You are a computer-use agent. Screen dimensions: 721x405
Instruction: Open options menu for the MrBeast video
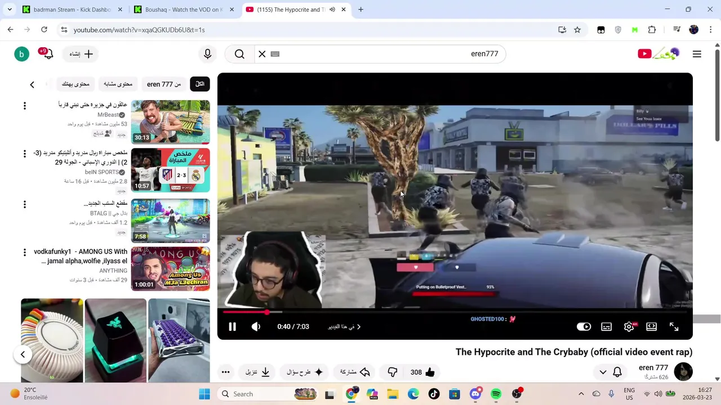24,106
